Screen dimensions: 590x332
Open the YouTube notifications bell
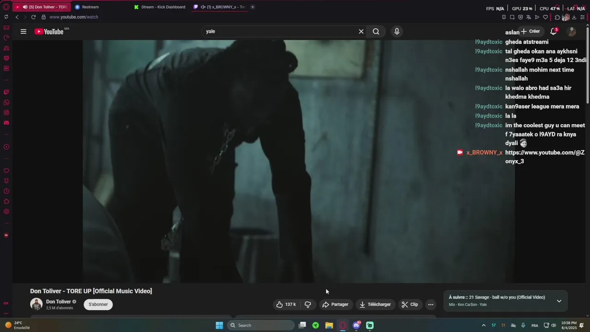(x=554, y=31)
